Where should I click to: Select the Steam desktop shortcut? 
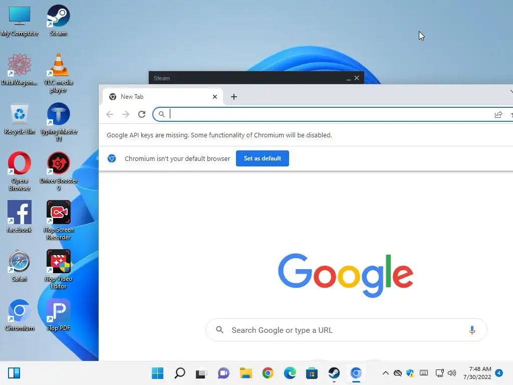tap(58, 20)
